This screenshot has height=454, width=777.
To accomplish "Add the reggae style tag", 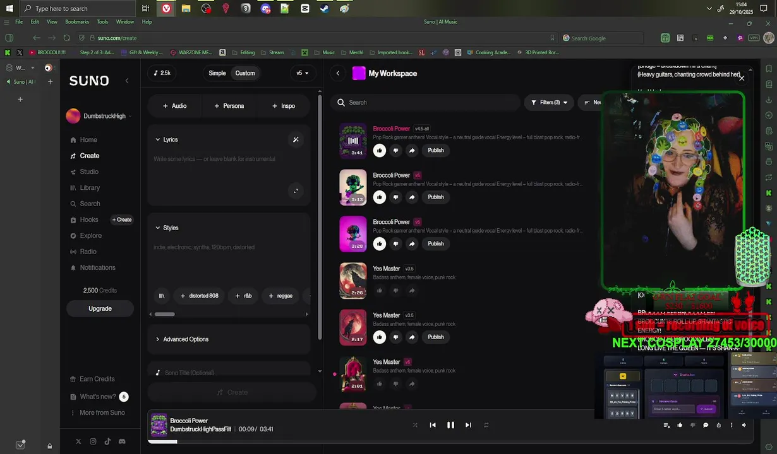I will 280,296.
